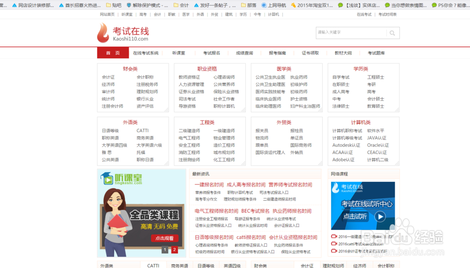Open the JAVA认证 link
Image resolution: width=470 pixels, height=268 pixels.
pyautogui.click(x=376, y=138)
